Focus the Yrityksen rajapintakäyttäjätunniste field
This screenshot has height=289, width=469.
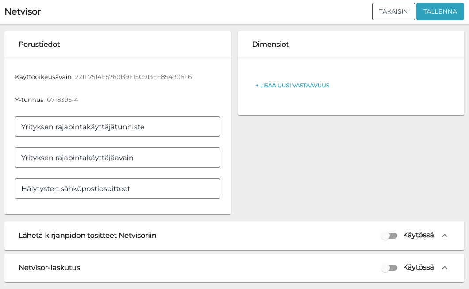tap(117, 127)
